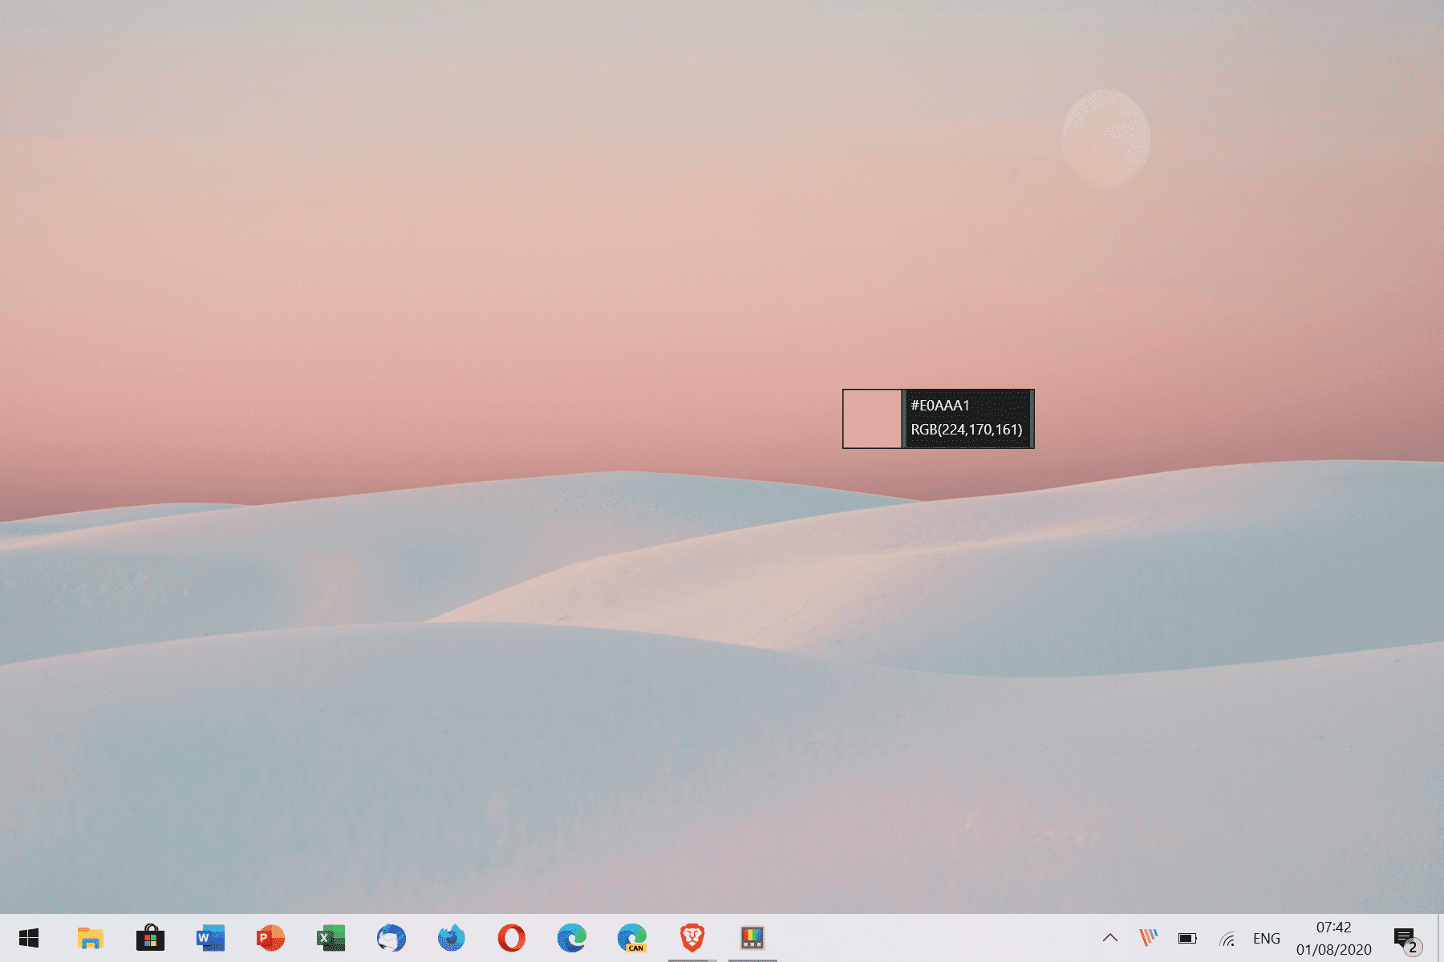
Task: Click the orange striped tray icon
Action: 1149,938
